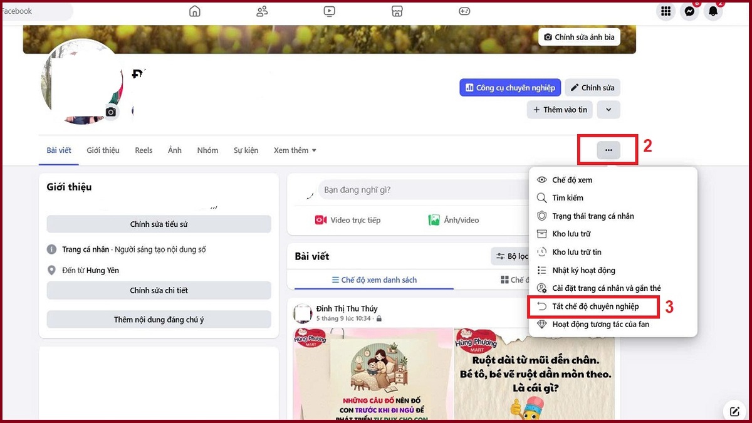Screen dimensions: 752x423
Task: Click the round profile picture
Action: tap(81, 83)
